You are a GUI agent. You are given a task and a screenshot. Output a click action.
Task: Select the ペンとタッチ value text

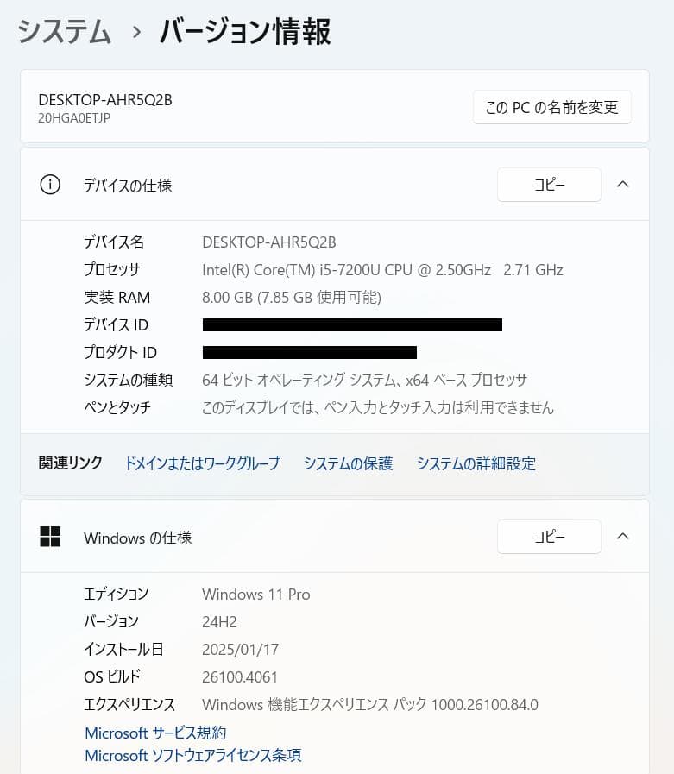point(378,408)
